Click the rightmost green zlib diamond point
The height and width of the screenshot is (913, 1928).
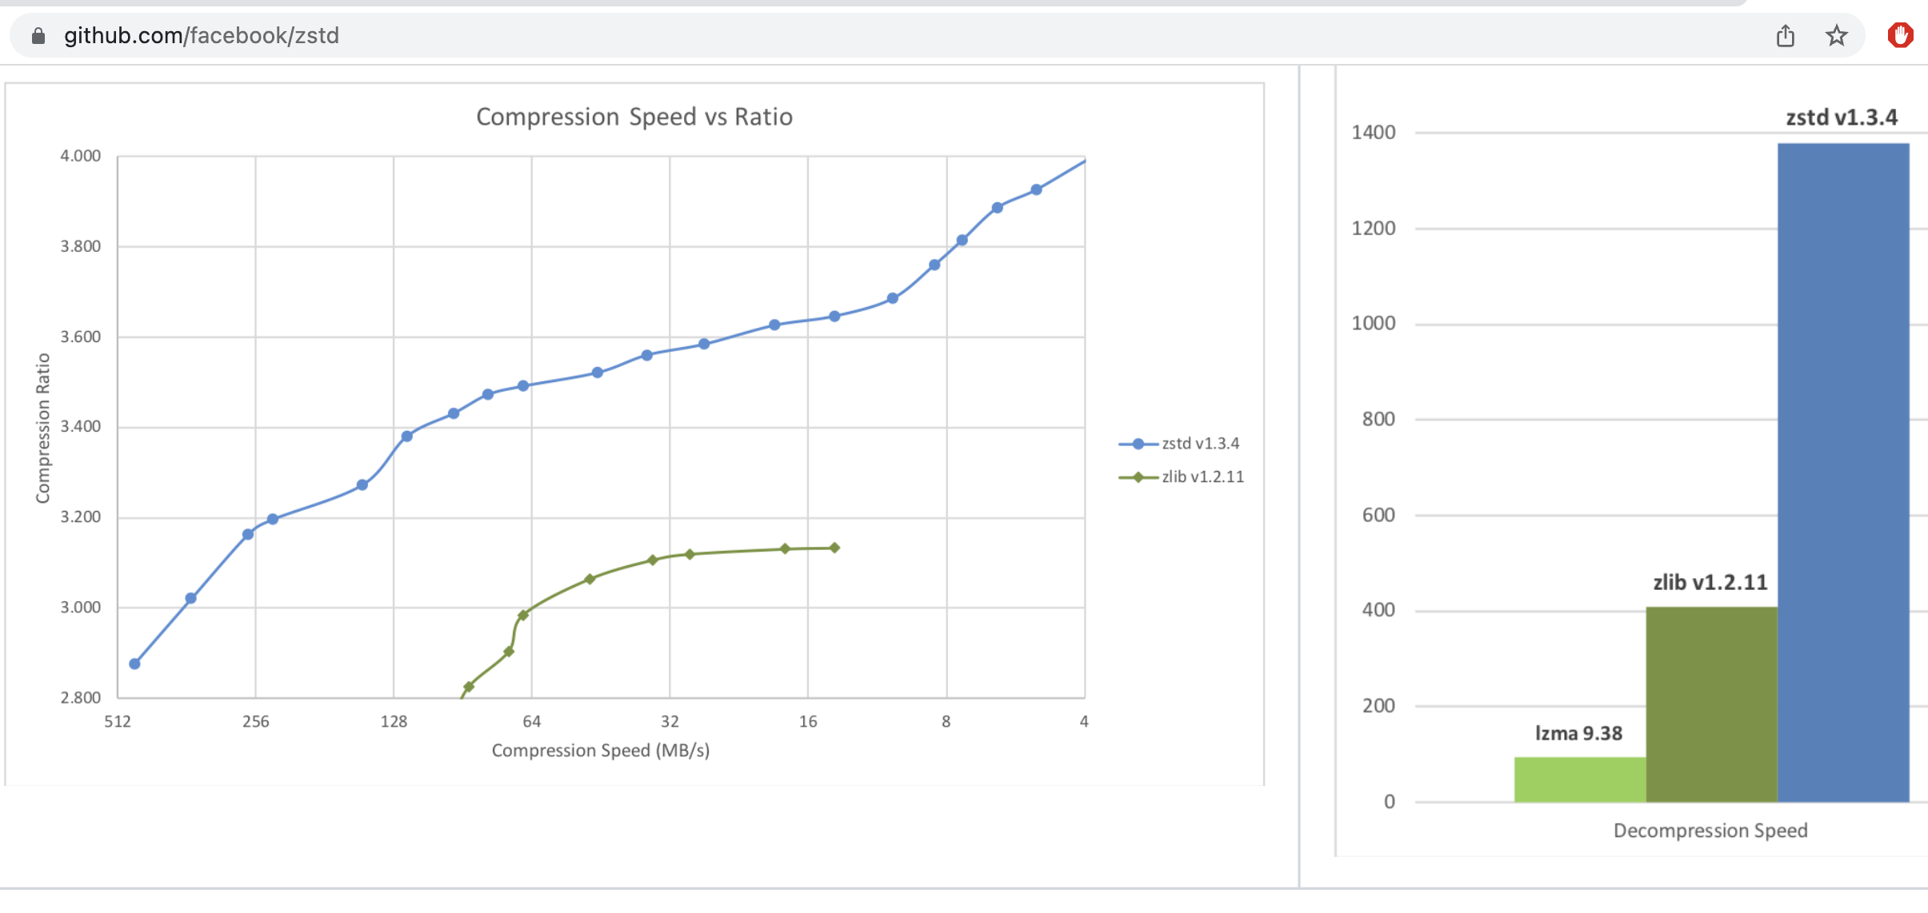834,548
